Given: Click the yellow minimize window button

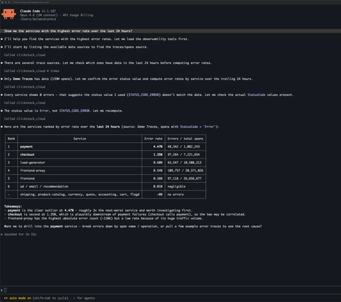Looking at the screenshot, I should coord(5,2).
